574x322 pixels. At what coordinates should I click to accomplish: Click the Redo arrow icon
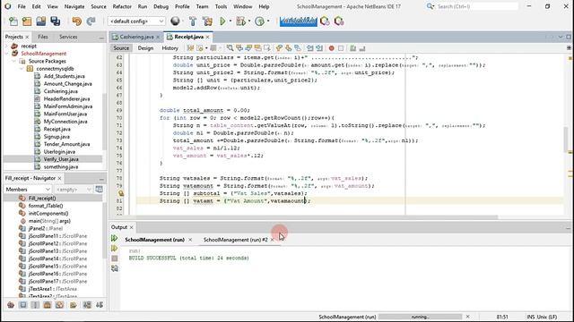[91, 21]
